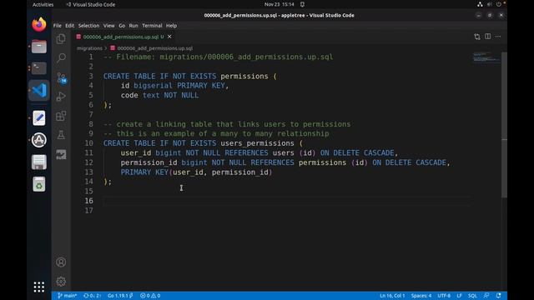Click Activities in the top bar

(x=43, y=4)
